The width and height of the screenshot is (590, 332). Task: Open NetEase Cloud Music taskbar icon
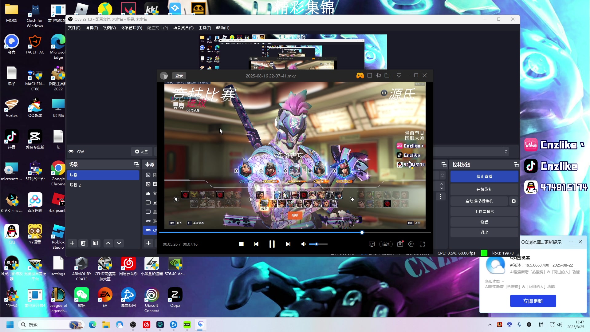tap(147, 325)
